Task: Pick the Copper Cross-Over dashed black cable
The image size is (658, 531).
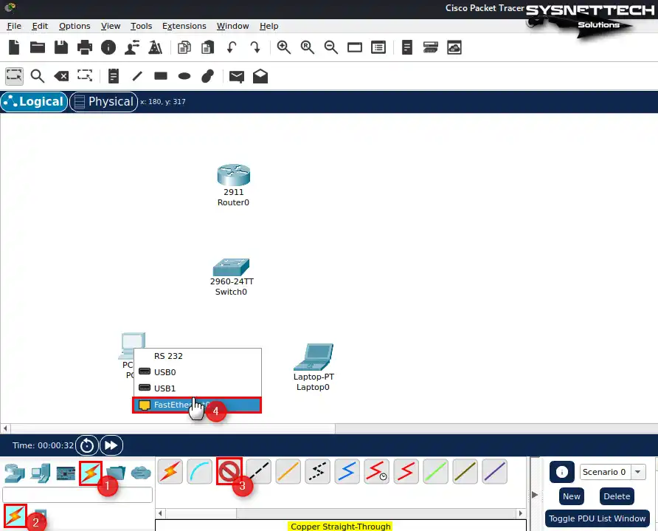Action: tap(259, 471)
